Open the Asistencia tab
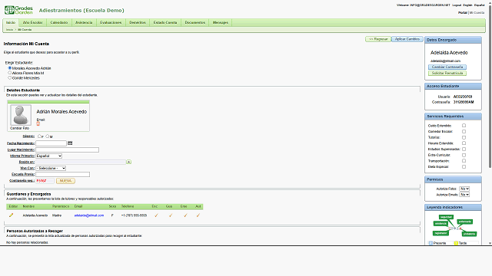Image resolution: width=492 pixels, height=276 pixels. [84, 22]
